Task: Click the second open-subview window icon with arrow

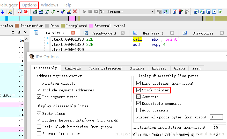Action: coord(202,12)
